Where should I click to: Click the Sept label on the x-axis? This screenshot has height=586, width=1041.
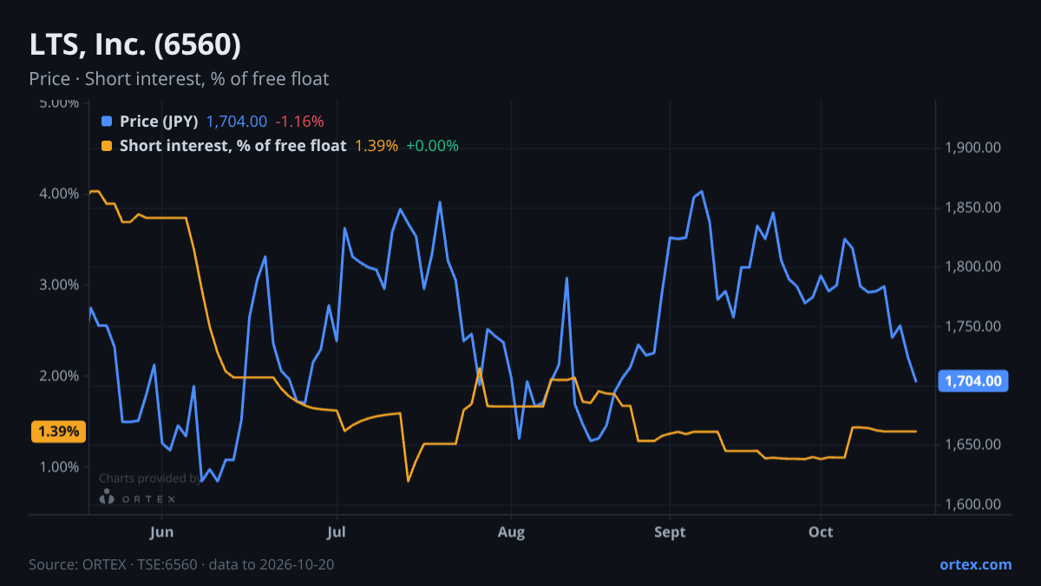point(670,531)
